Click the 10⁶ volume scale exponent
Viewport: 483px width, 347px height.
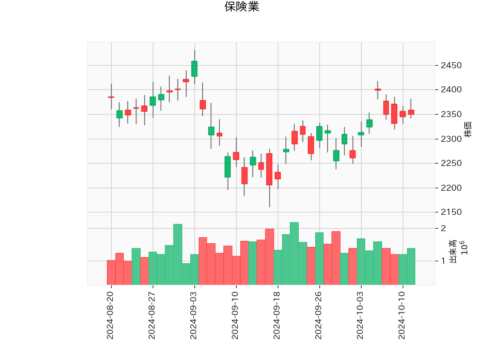(464, 248)
